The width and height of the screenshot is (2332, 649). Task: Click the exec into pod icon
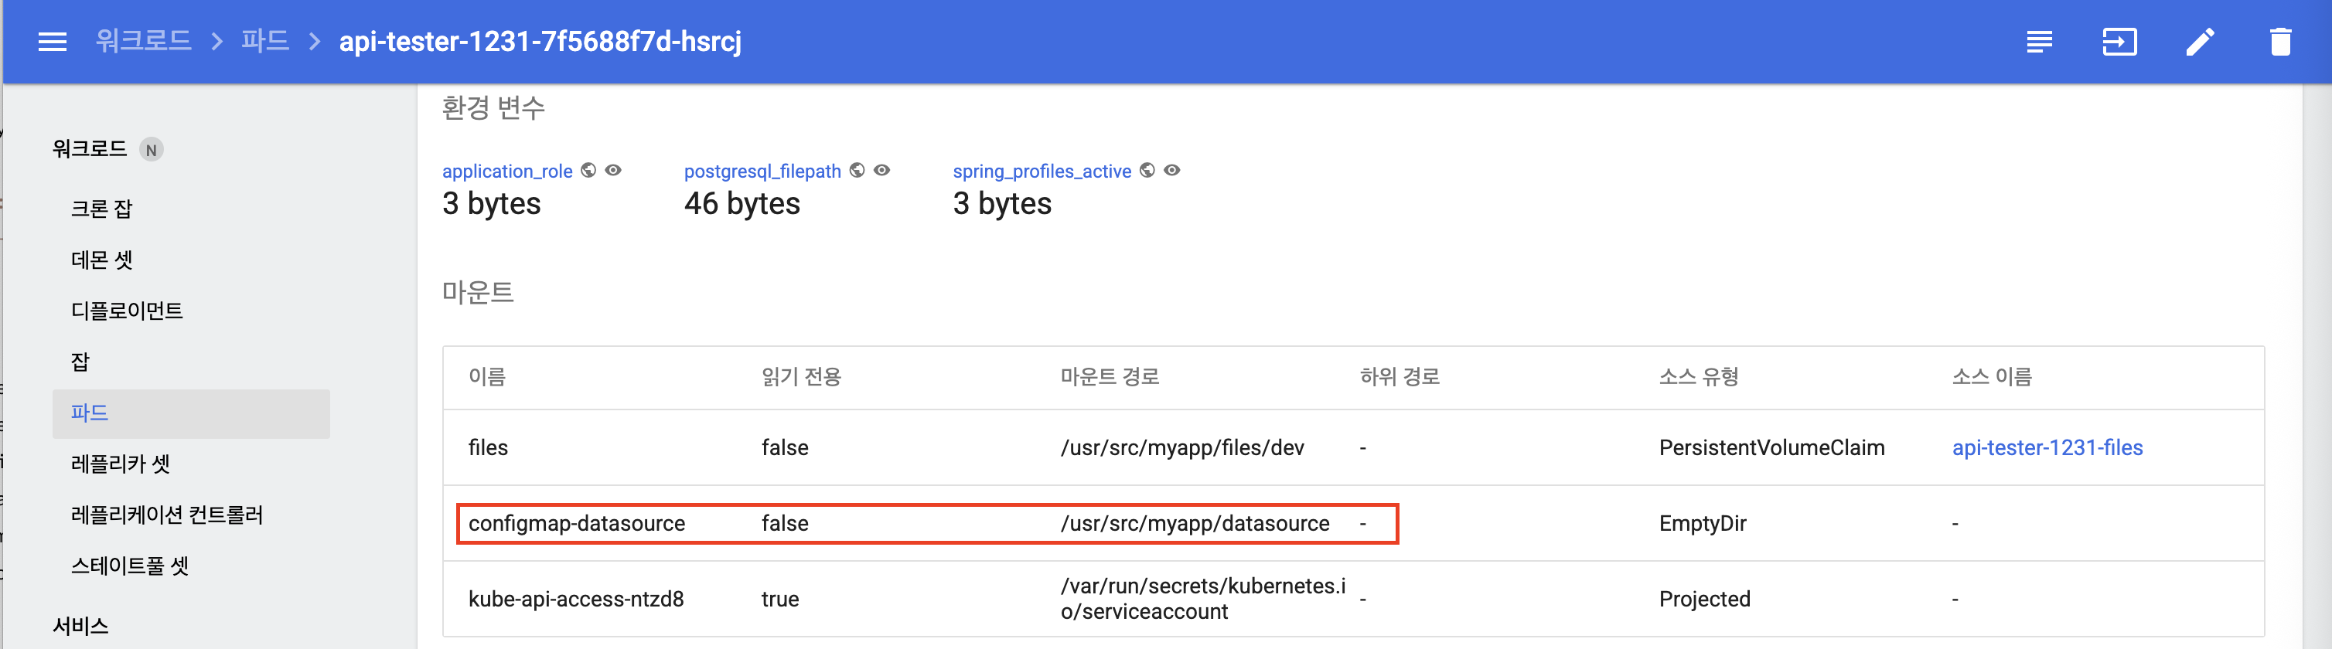click(2119, 42)
